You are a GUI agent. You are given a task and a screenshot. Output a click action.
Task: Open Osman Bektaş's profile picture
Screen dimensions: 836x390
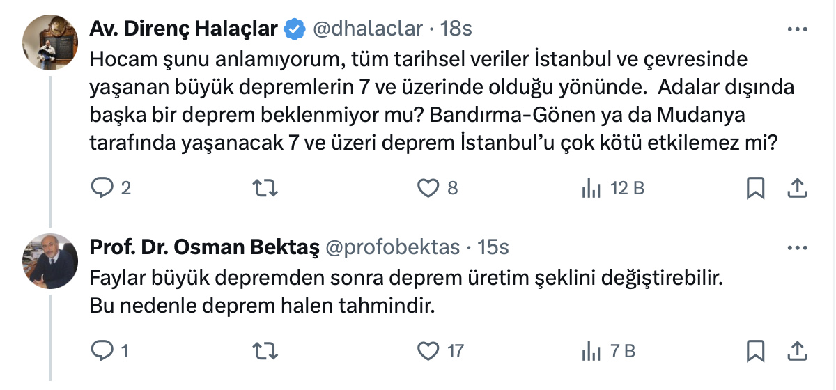point(49,260)
